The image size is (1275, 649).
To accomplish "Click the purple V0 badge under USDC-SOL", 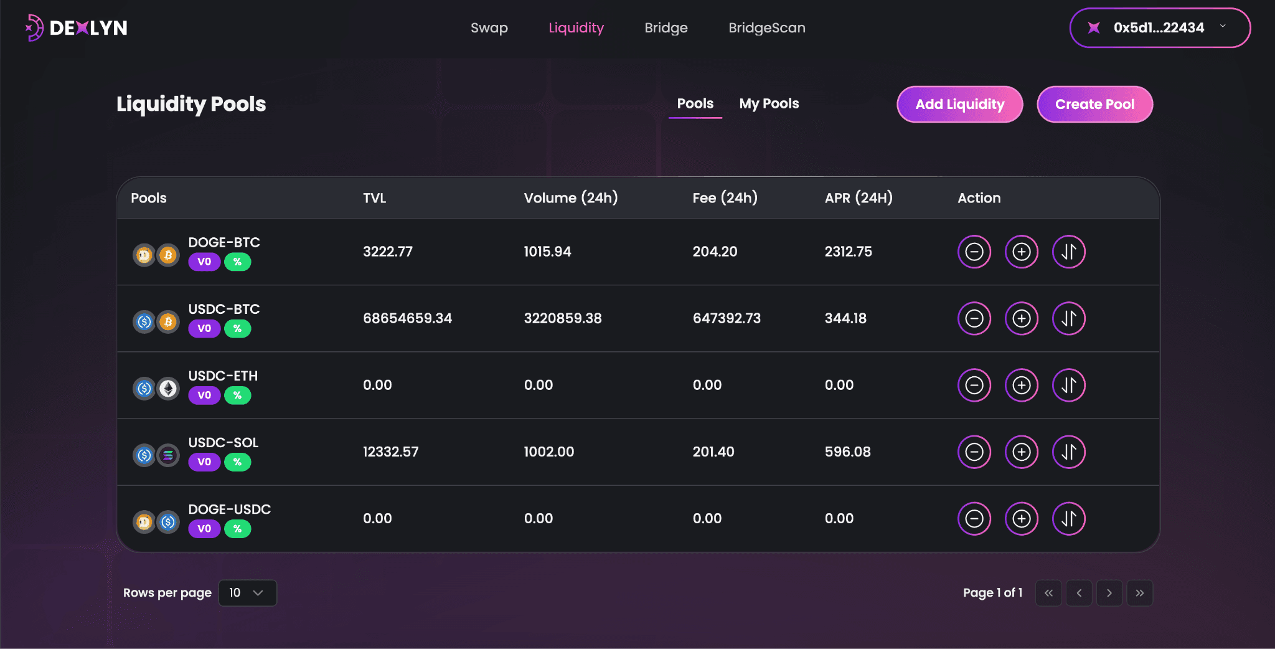I will point(204,462).
